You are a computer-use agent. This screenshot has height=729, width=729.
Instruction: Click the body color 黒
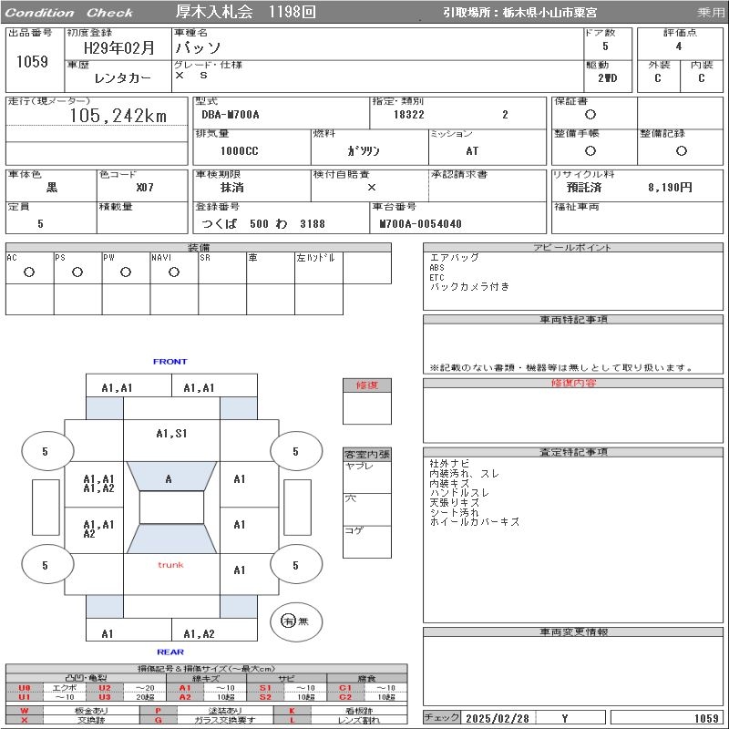[x=52, y=188]
